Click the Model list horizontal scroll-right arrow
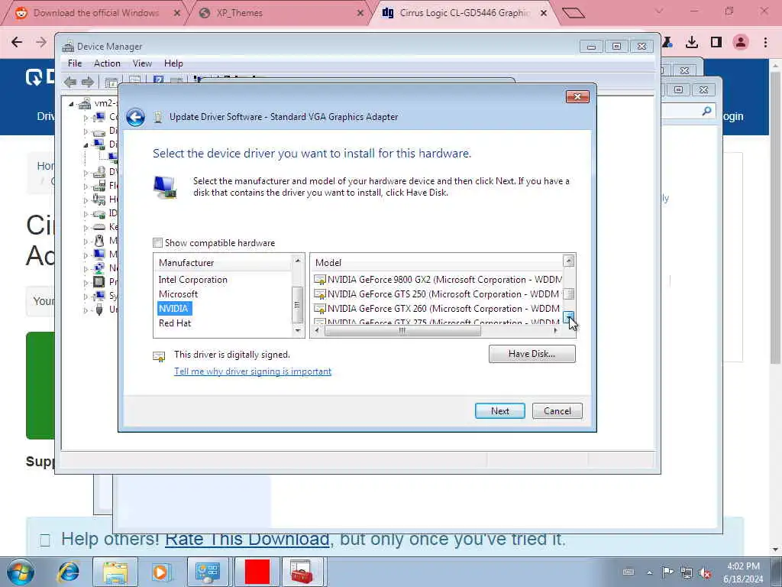The image size is (782, 587). coord(556,330)
